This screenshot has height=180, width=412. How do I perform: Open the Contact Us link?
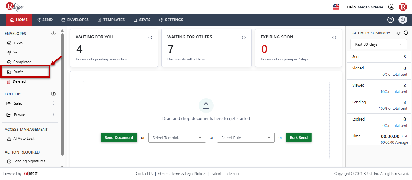click(145, 174)
